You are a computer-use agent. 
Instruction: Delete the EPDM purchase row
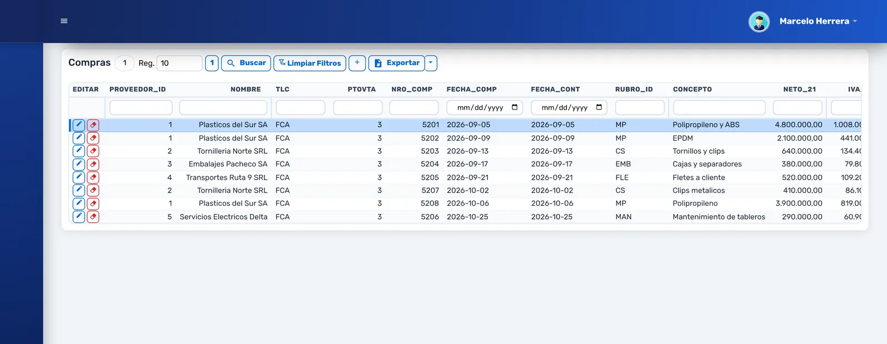pyautogui.click(x=93, y=138)
